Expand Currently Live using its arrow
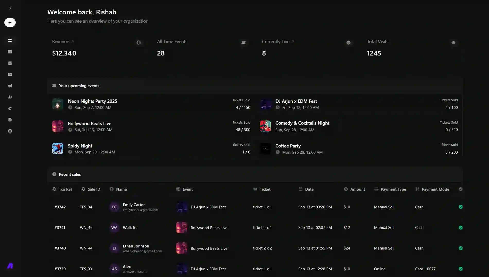Viewport: 489px width, 277px height. tap(293, 41)
